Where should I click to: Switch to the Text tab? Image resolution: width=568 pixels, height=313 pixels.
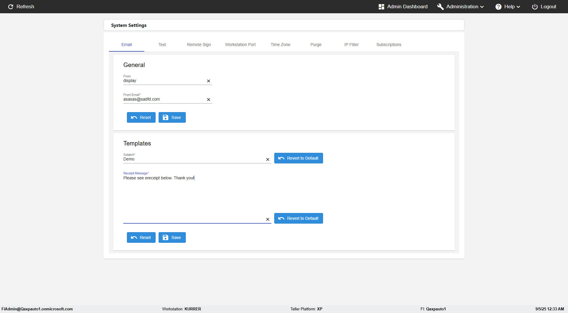click(162, 45)
